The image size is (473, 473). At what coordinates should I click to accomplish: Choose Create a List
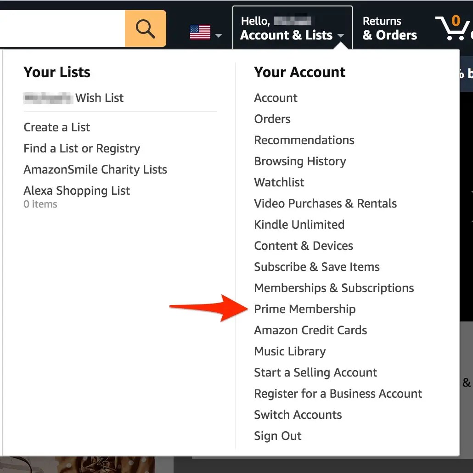(56, 127)
